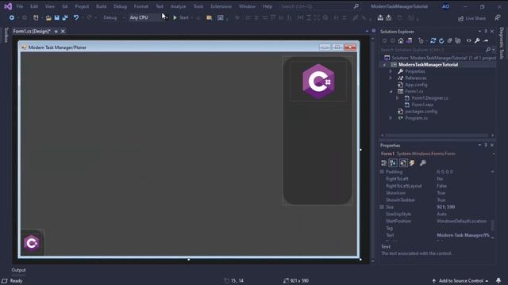This screenshot has width=508, height=285.
Task: Toggle Sync with Active Document in Solution Explorer
Action: [433, 40]
